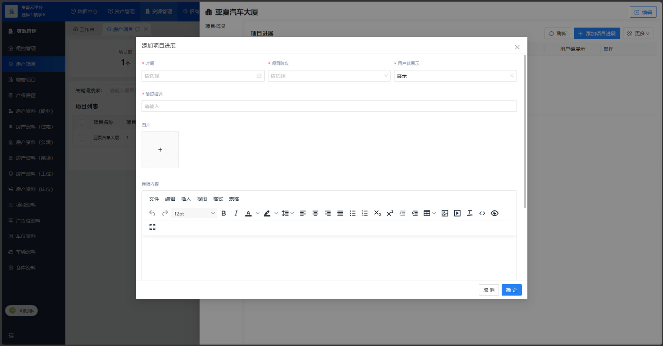Tick the header checkbox in the 项目列表 table
663x346 pixels.
pos(81,122)
